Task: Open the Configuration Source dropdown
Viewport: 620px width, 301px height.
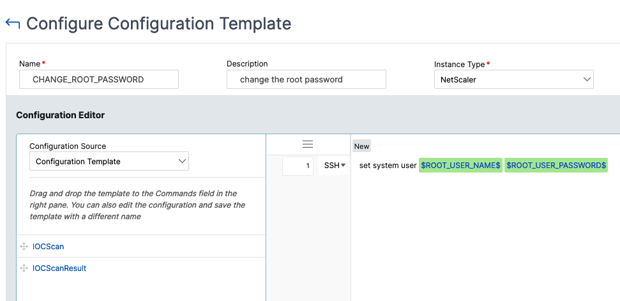Action: pos(109,162)
